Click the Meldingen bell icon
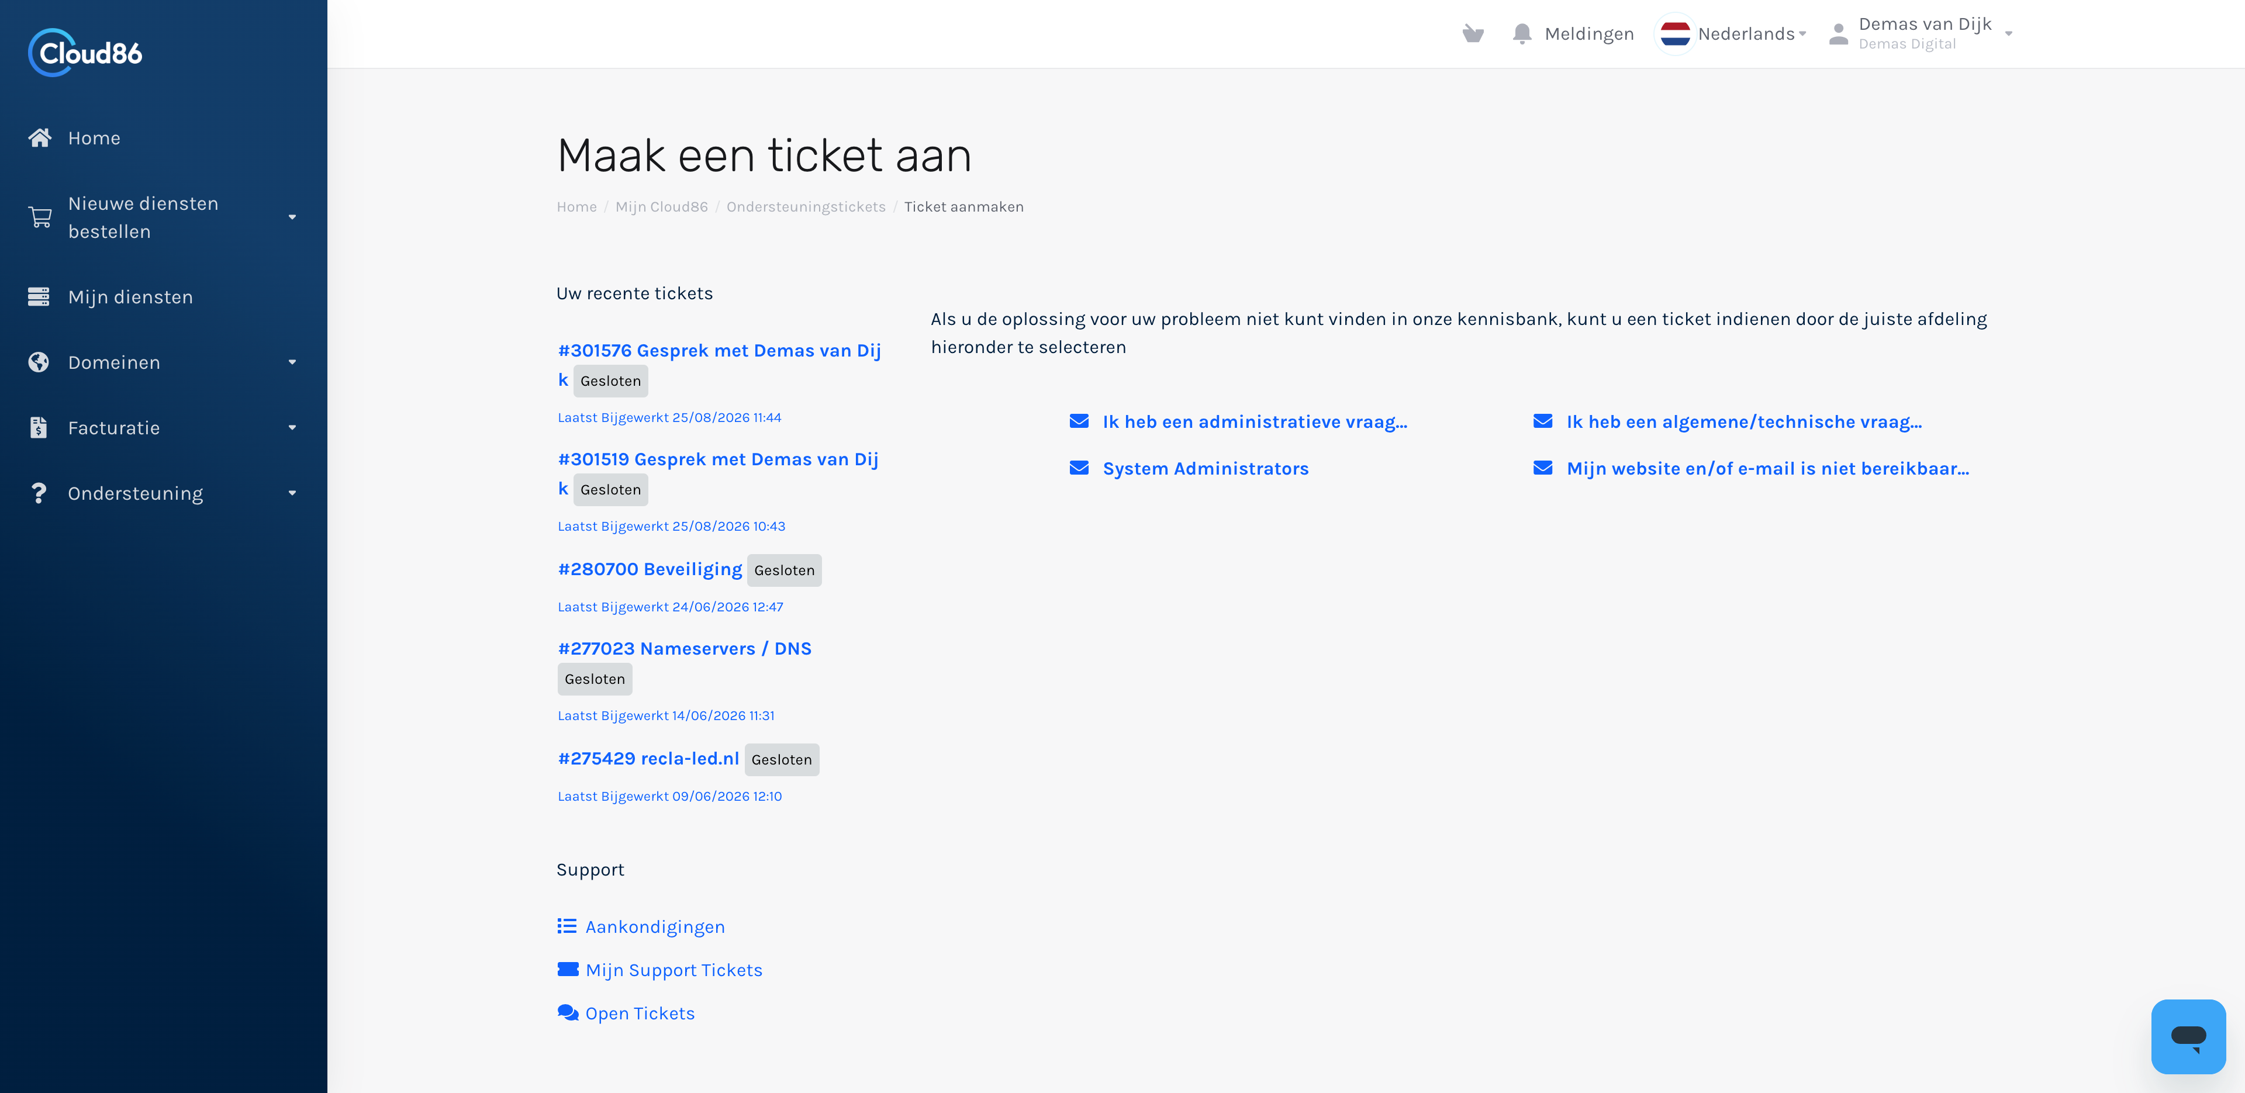Screen dimensions: 2245x1093 [x=1522, y=34]
